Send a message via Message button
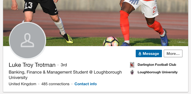Image resolution: width=191 pixels, height=94 pixels. click(149, 54)
